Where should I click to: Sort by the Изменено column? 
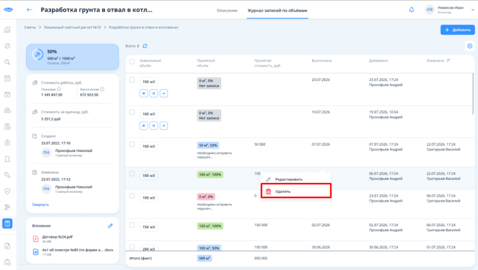click(448, 60)
